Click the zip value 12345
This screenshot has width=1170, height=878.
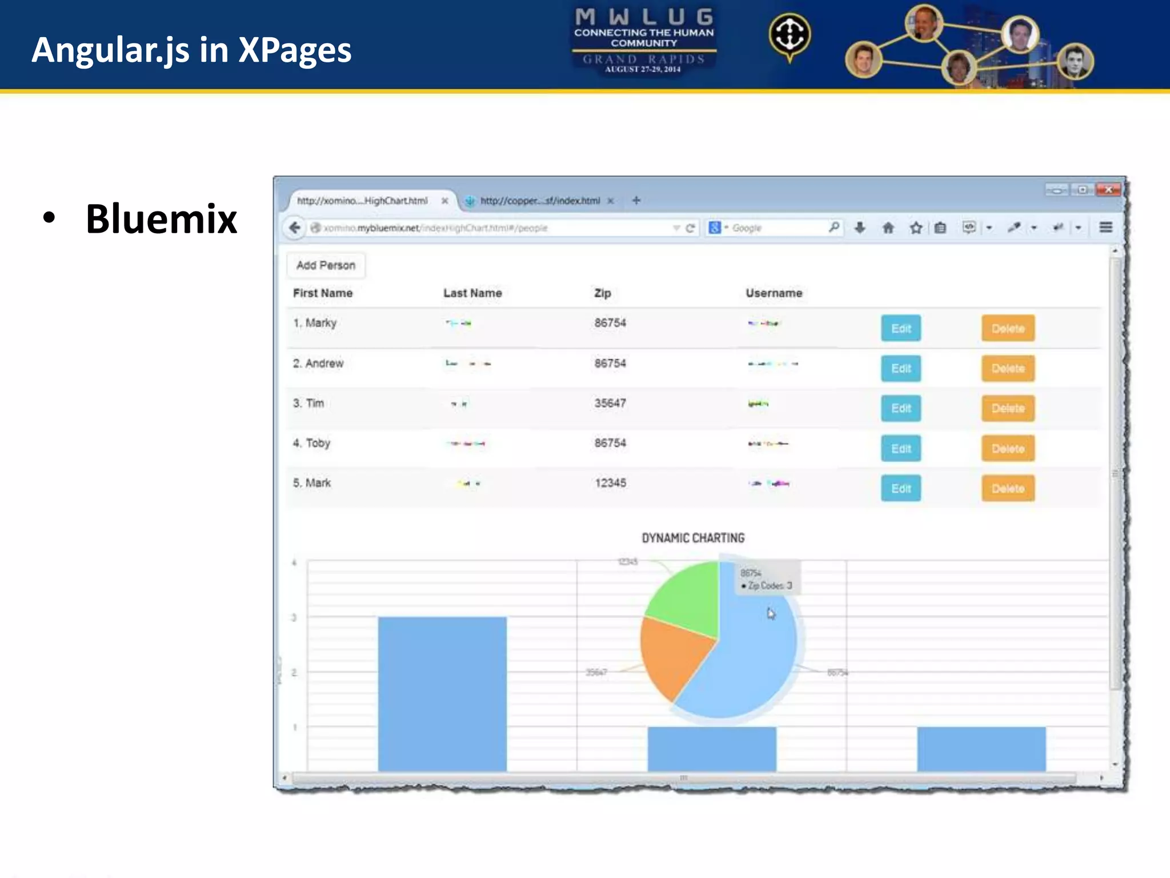(610, 483)
